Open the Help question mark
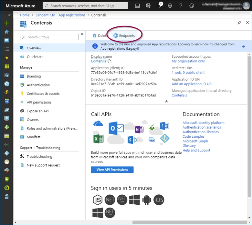 pyautogui.click(x=181, y=6)
